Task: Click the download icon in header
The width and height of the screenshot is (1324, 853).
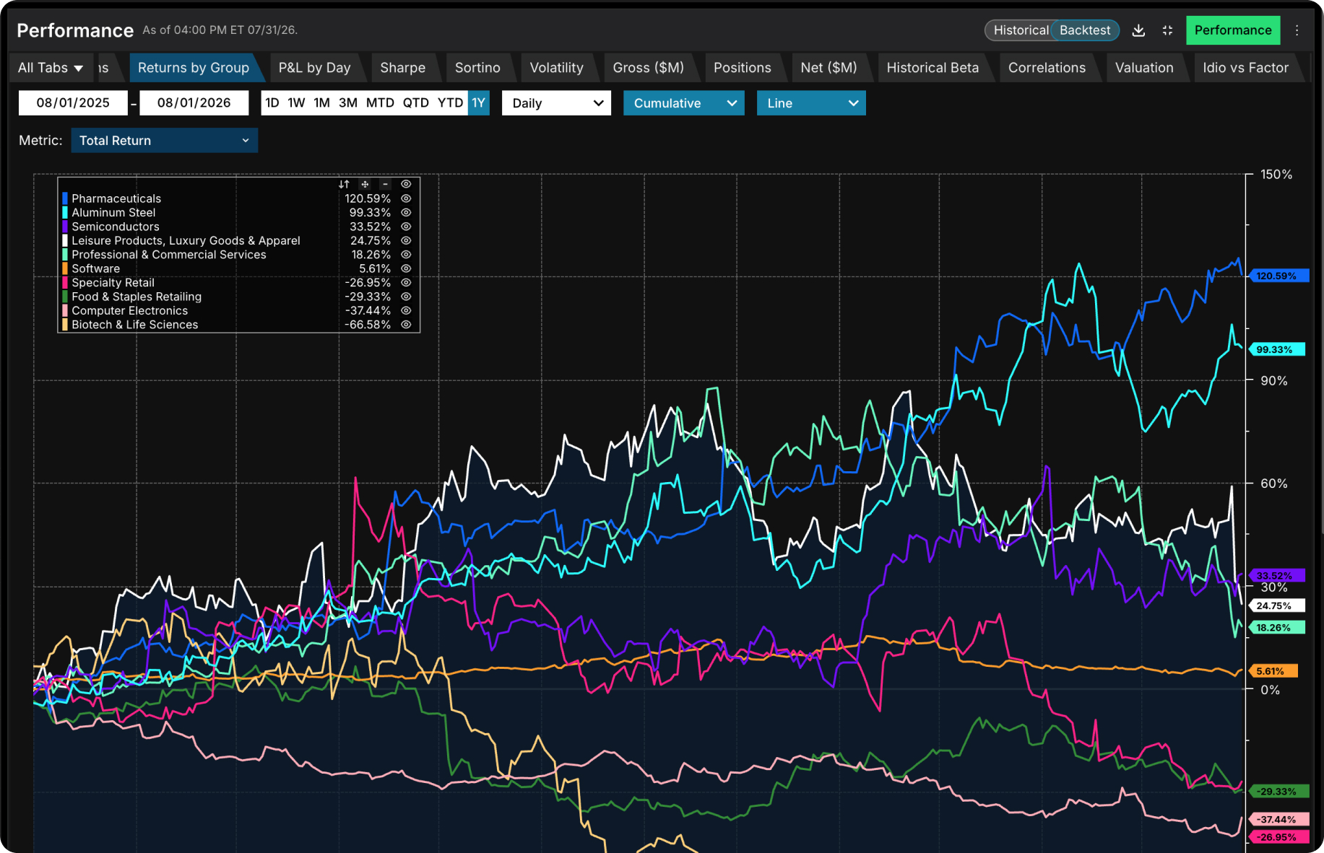Action: (x=1138, y=30)
